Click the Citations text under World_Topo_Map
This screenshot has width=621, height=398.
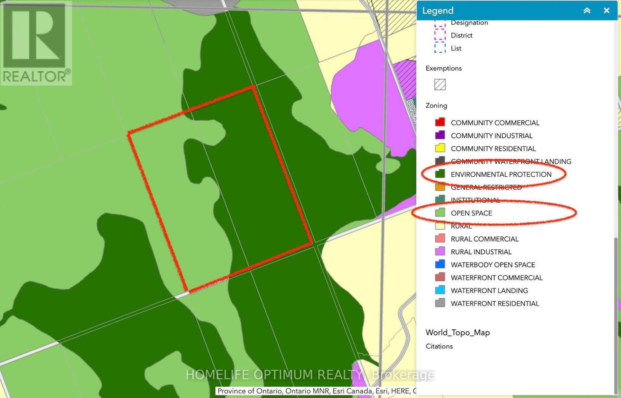coord(439,346)
